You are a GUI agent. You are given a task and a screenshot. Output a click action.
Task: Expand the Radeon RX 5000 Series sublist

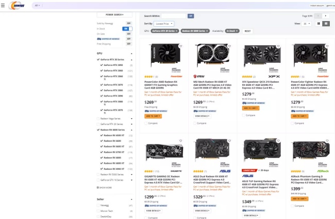(x=131, y=174)
